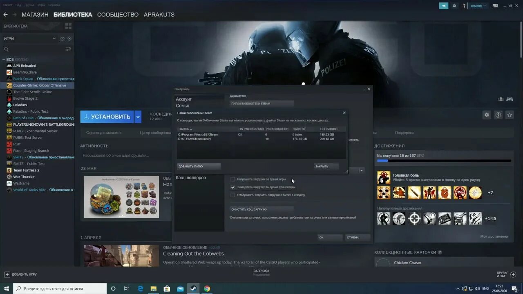
Task: Open the Справка menu
Action: 54,5
